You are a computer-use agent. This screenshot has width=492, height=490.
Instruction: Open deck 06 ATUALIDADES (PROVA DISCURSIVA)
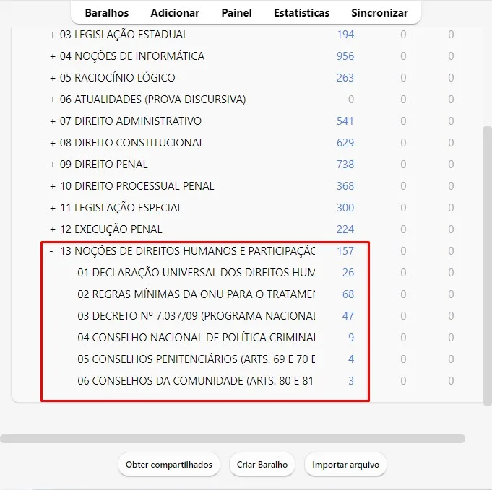point(153,100)
